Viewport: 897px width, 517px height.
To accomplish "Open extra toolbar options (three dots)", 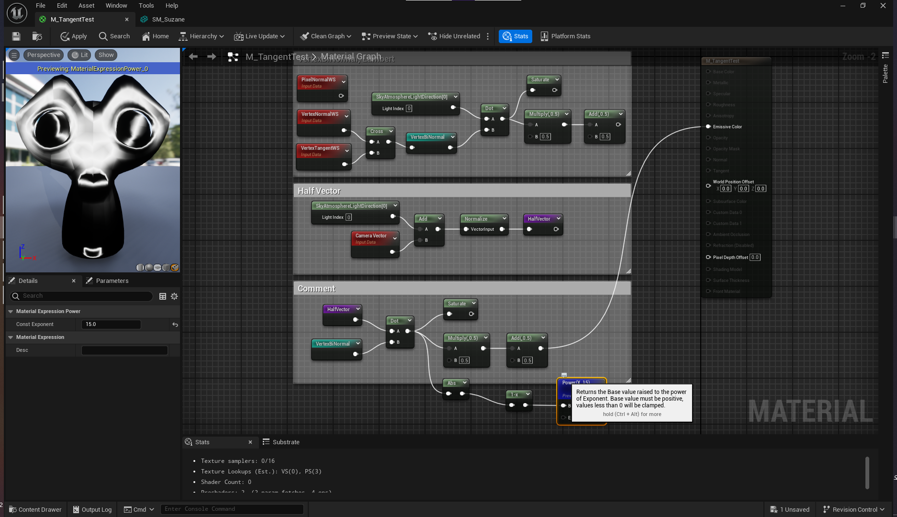I will tap(488, 36).
